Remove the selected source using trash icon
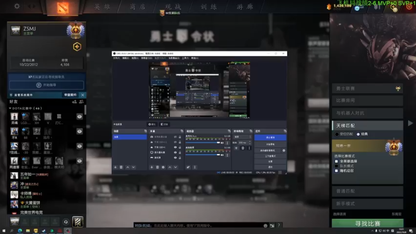The width and height of the screenshot is (416, 234). 158,167
